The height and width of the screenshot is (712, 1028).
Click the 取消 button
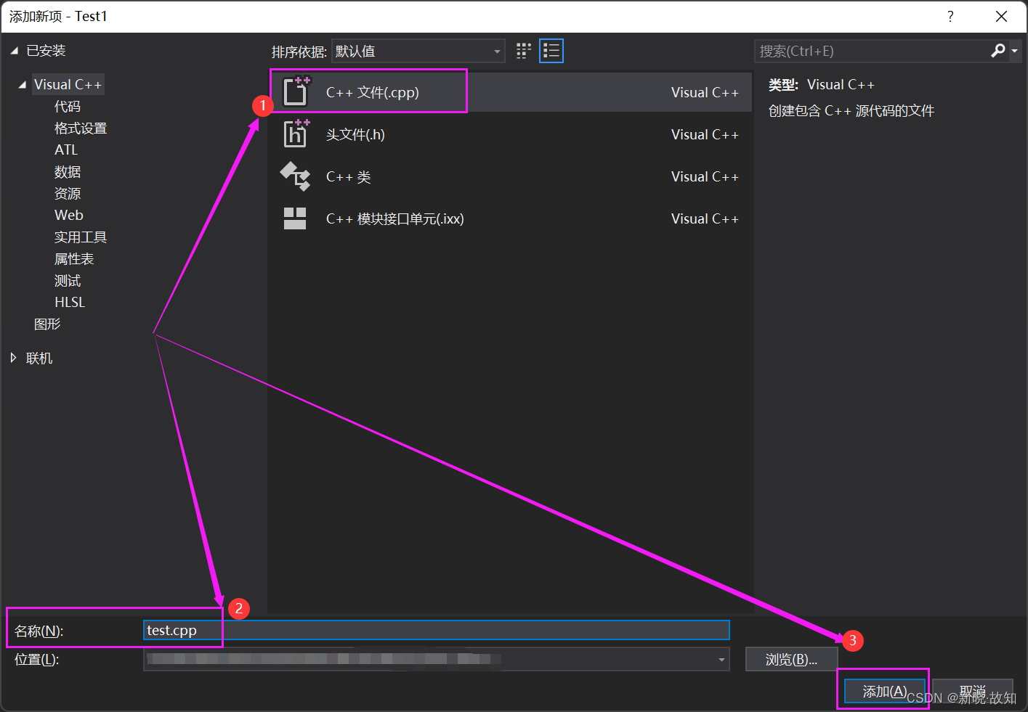point(972,691)
